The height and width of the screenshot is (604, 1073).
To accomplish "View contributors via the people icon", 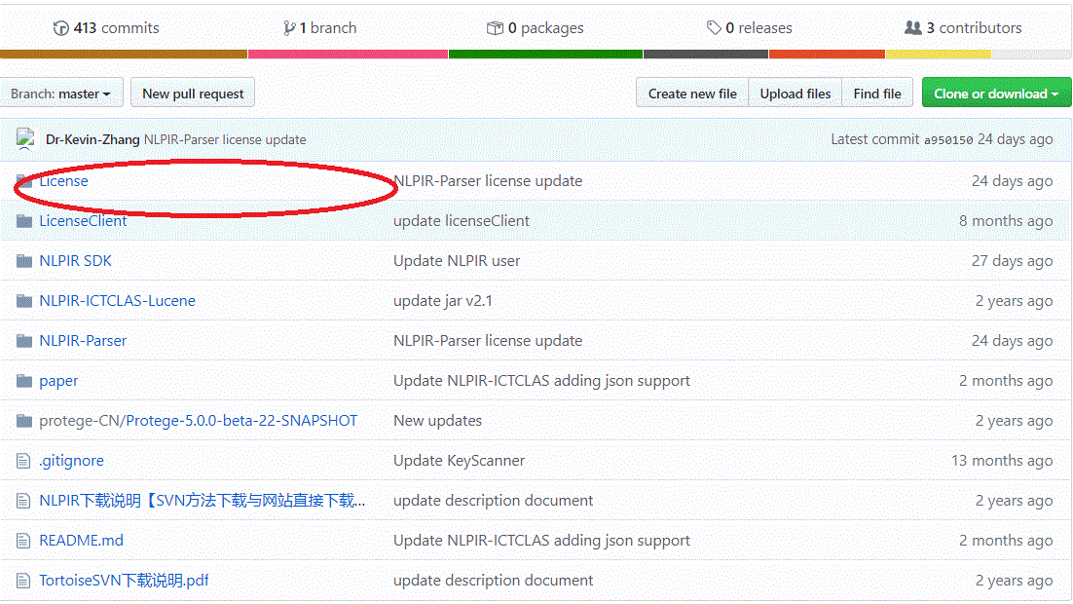I will coord(913,28).
